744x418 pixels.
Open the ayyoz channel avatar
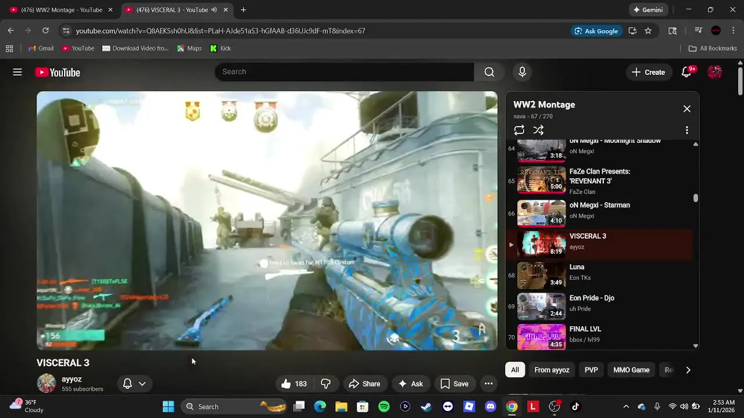click(x=46, y=384)
